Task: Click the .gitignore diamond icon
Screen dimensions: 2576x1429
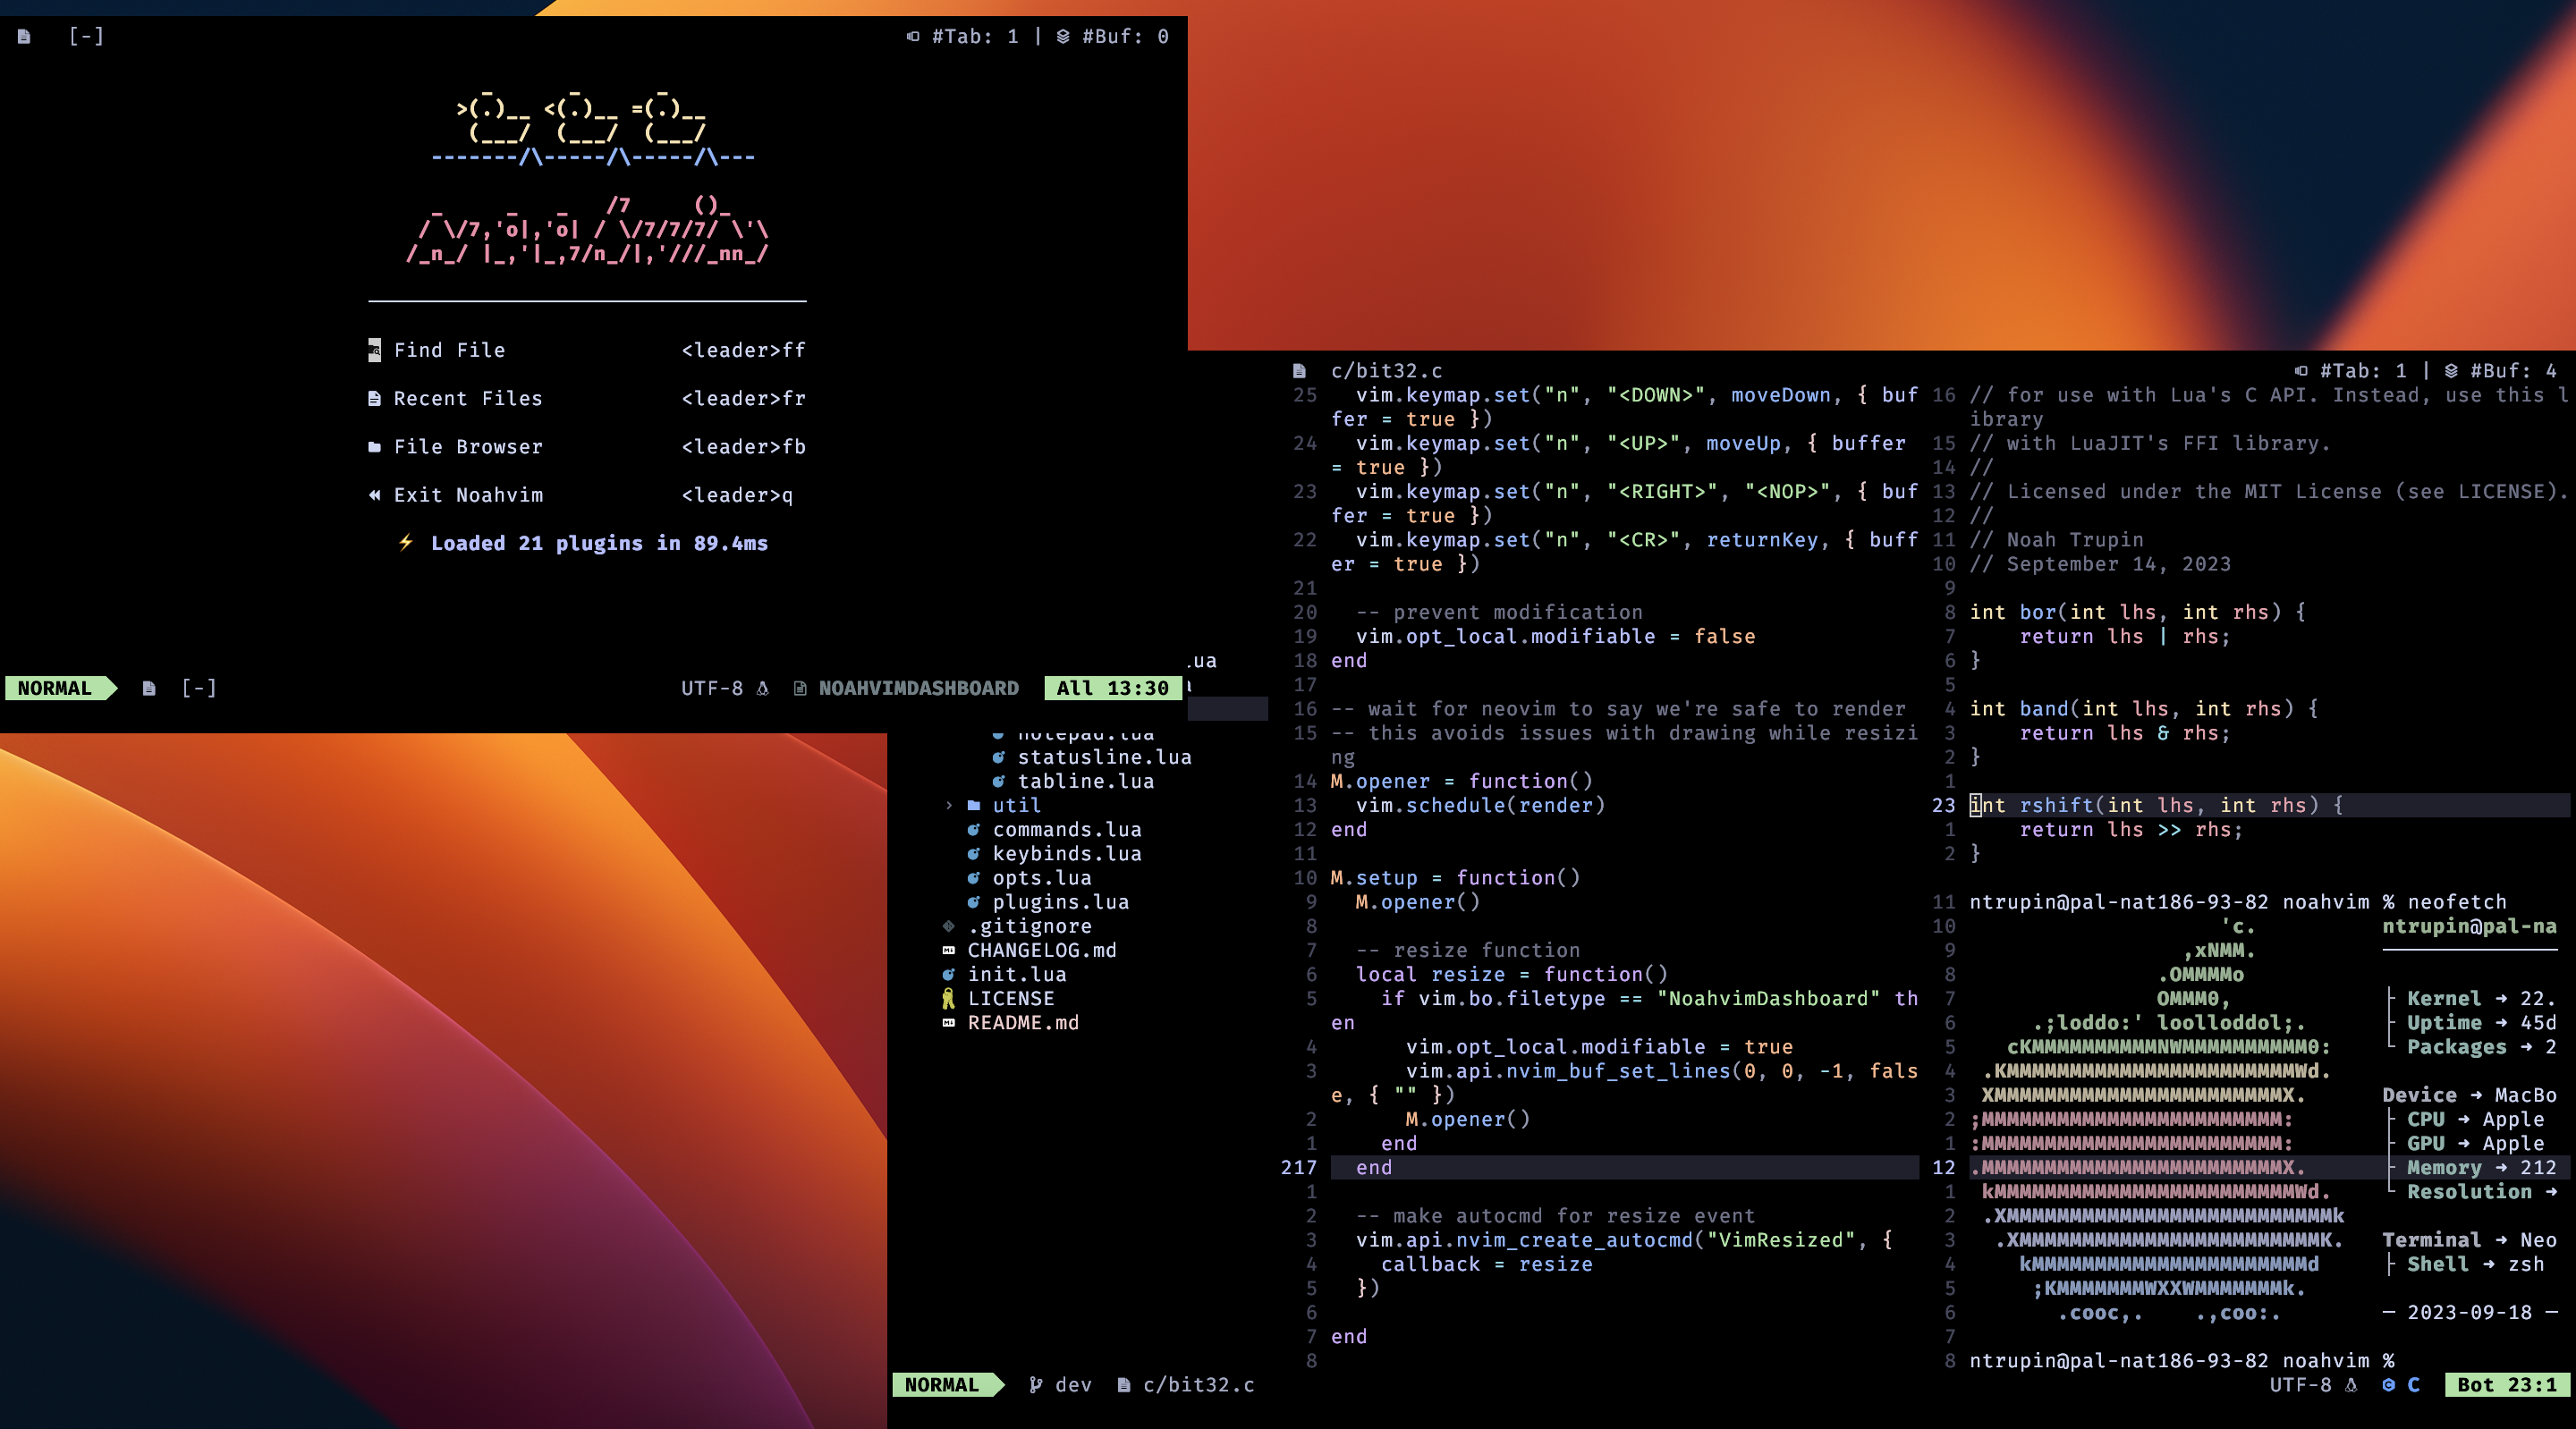Action: pyautogui.click(x=948, y=926)
